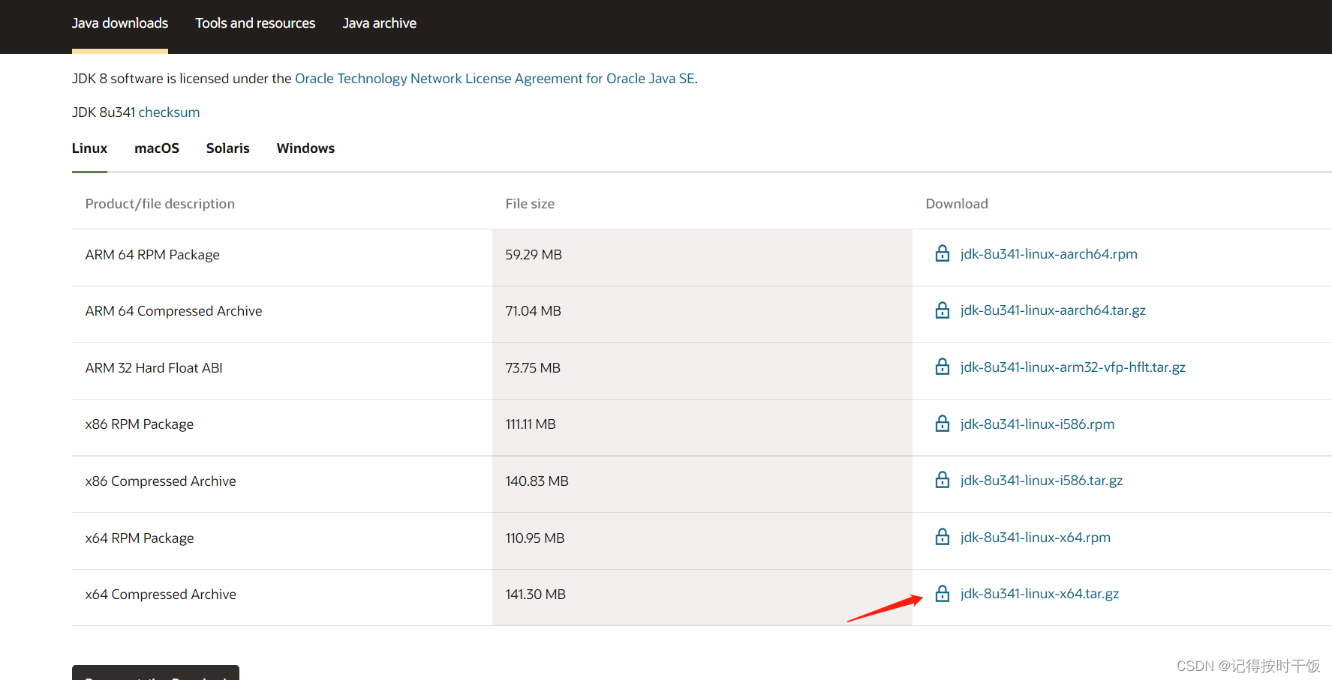The image size is (1332, 680).
Task: Click the x64 RPM Package description
Action: click(x=140, y=538)
